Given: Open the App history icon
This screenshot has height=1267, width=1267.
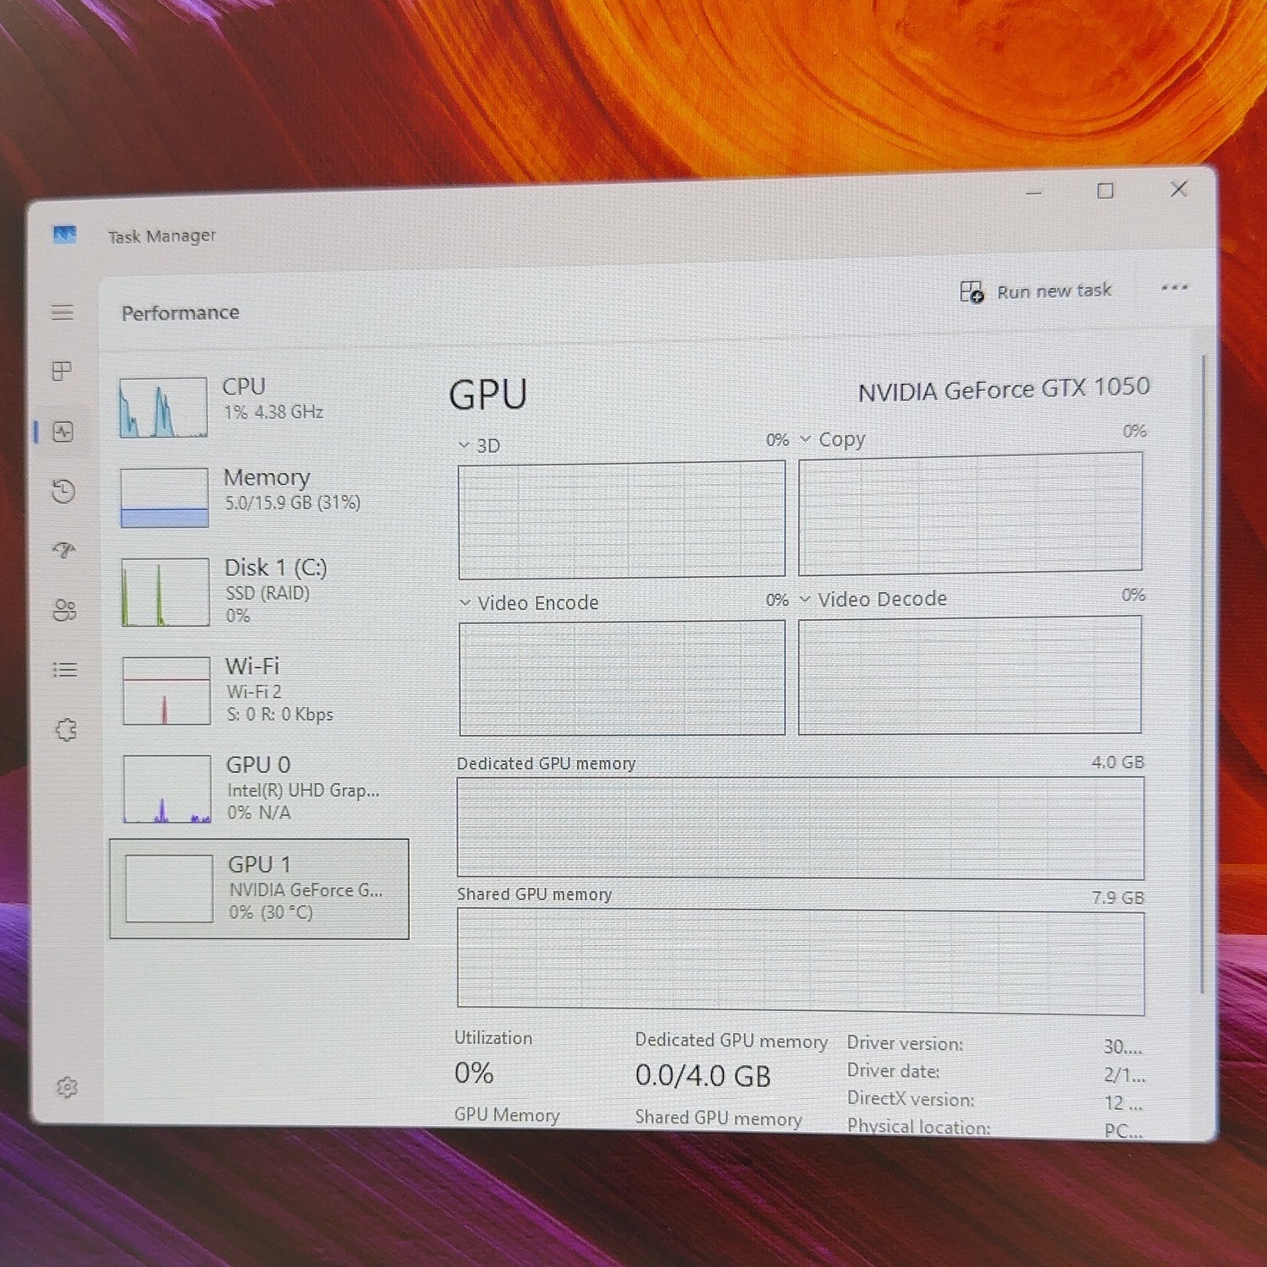Looking at the screenshot, I should pos(63,491).
